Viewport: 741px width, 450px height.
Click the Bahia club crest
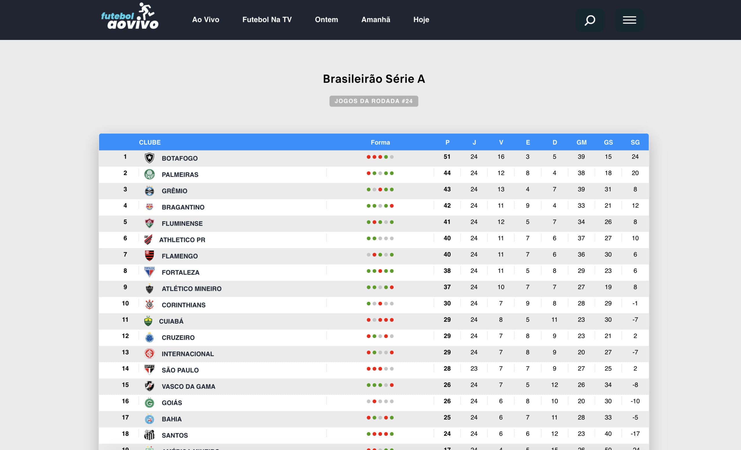point(149,419)
